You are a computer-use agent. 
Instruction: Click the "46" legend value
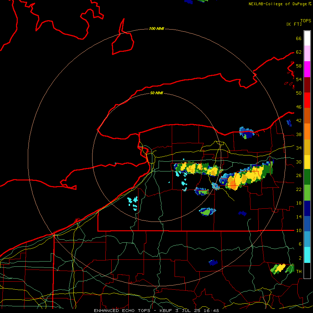point(299,107)
